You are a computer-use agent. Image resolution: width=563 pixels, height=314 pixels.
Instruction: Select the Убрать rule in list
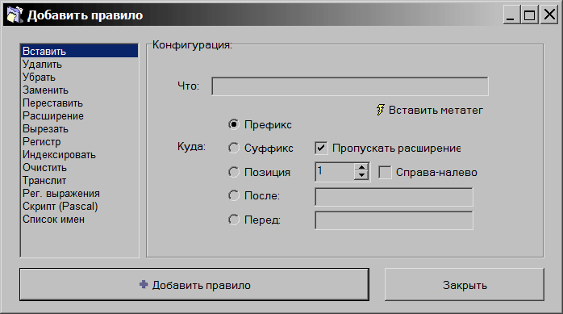click(x=79, y=77)
